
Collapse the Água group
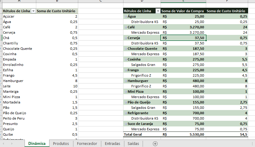point(126,16)
